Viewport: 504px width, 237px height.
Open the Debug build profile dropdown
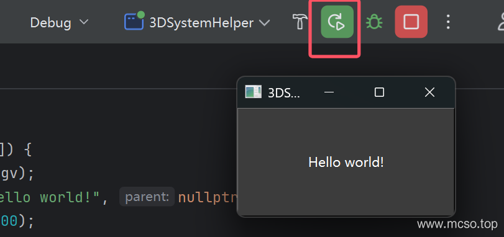pos(59,22)
